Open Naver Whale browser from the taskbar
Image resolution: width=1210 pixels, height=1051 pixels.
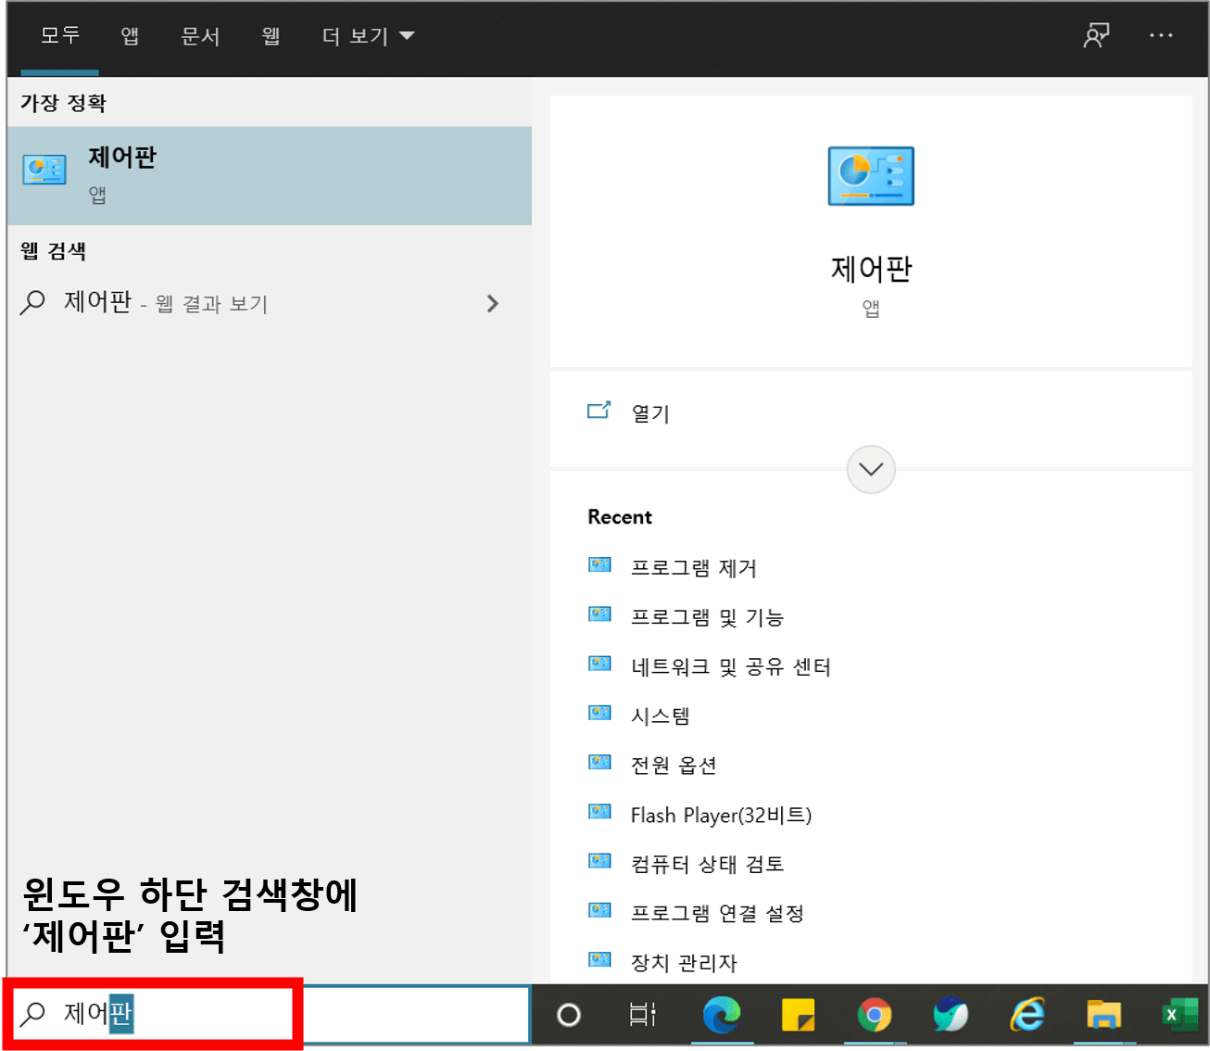[x=952, y=1015]
